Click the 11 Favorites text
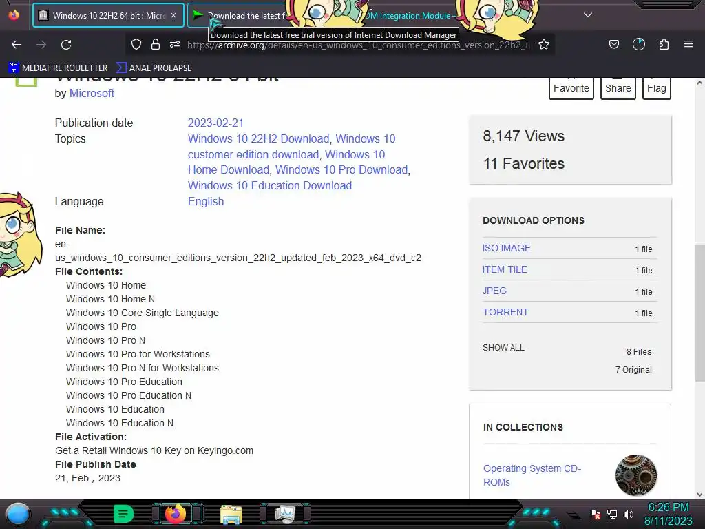This screenshot has height=529, width=705. pyautogui.click(x=523, y=163)
